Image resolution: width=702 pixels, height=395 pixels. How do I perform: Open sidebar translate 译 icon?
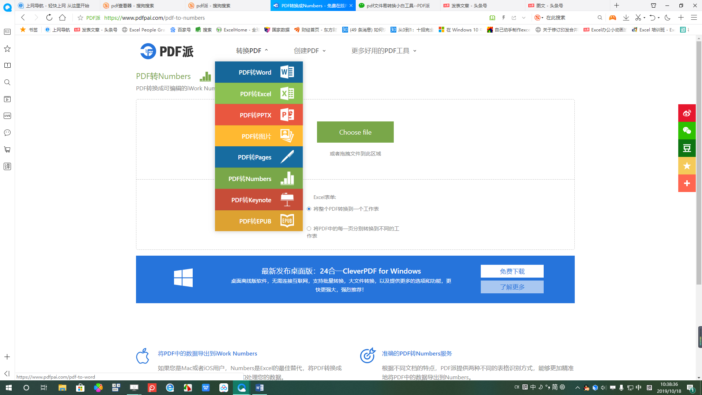pyautogui.click(x=7, y=166)
